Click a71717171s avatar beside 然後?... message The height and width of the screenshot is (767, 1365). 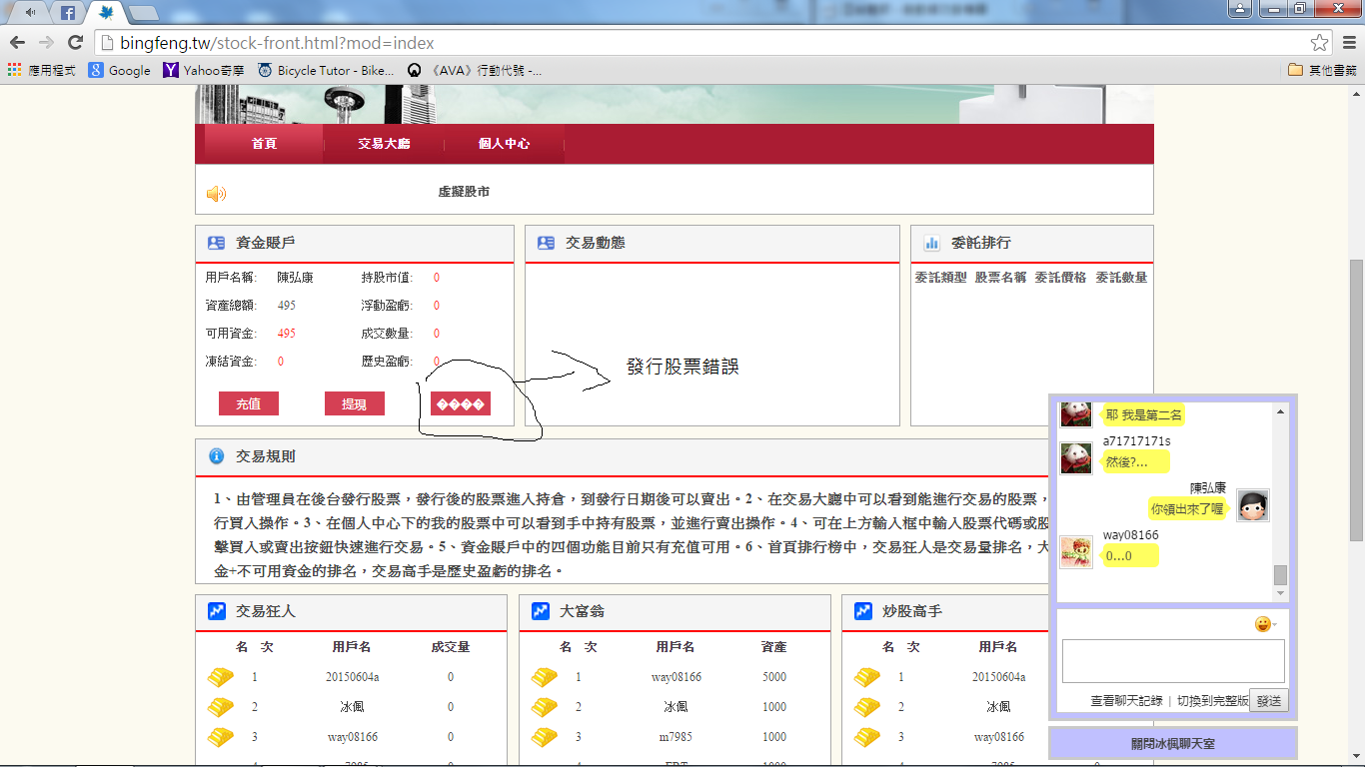1076,458
